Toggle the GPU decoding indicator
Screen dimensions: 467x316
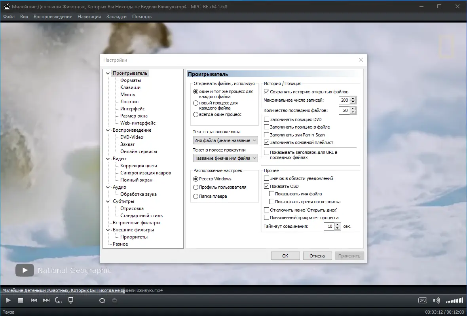click(x=423, y=301)
